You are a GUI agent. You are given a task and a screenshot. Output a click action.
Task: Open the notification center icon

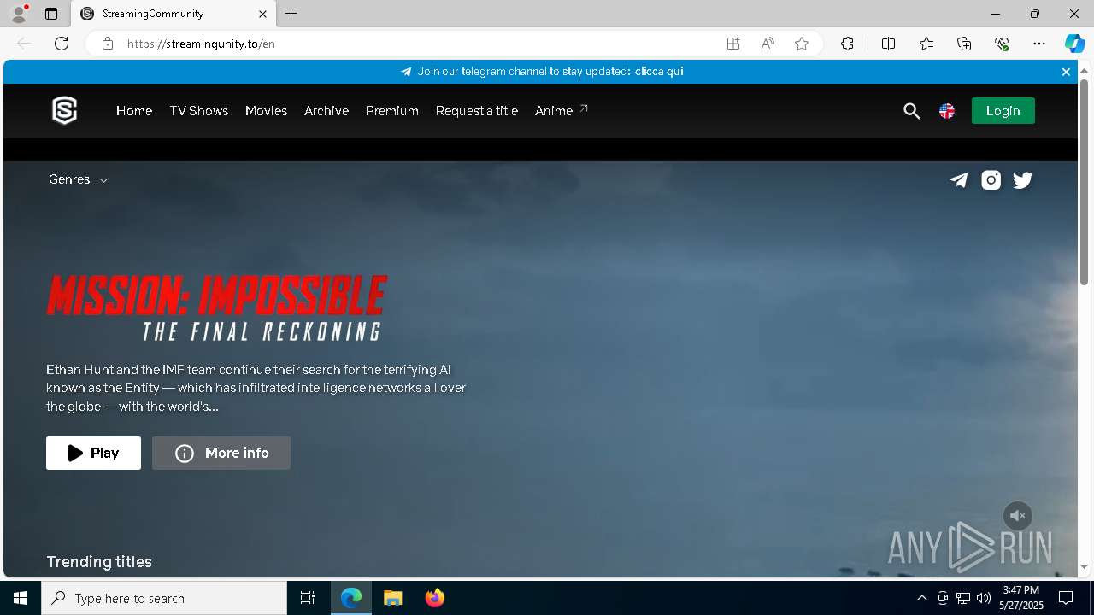[x=1066, y=598]
